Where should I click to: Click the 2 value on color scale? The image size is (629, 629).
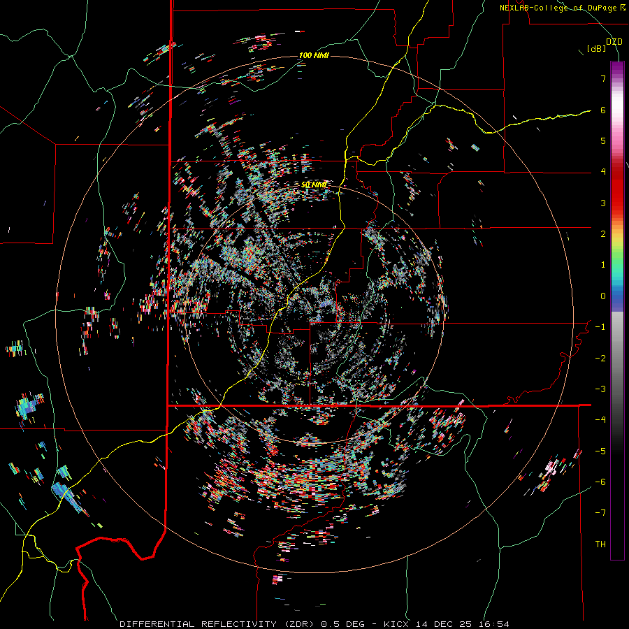coord(603,234)
